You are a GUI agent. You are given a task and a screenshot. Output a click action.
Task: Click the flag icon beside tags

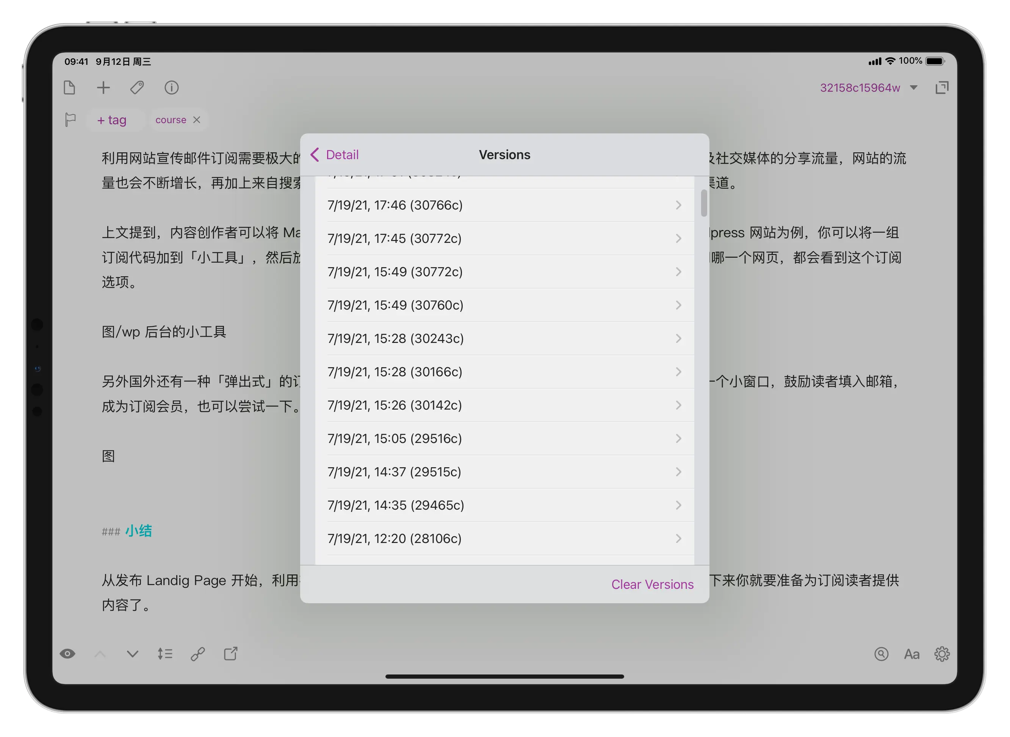coord(70,120)
